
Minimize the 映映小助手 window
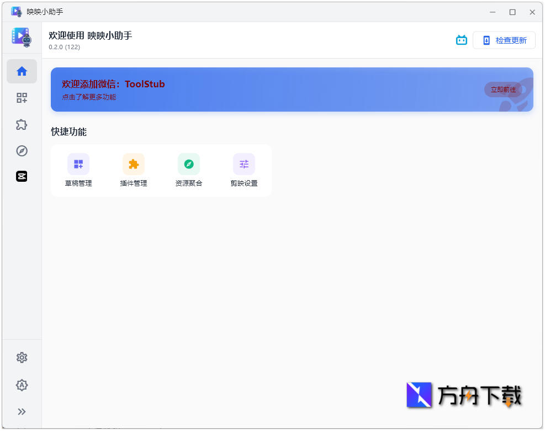pos(493,12)
